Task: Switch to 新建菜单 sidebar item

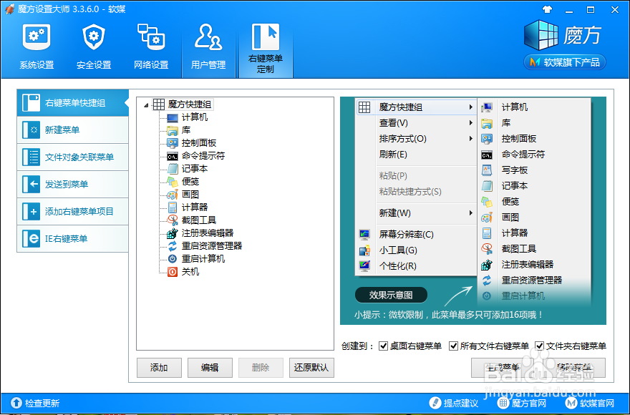Action: pyautogui.click(x=73, y=130)
